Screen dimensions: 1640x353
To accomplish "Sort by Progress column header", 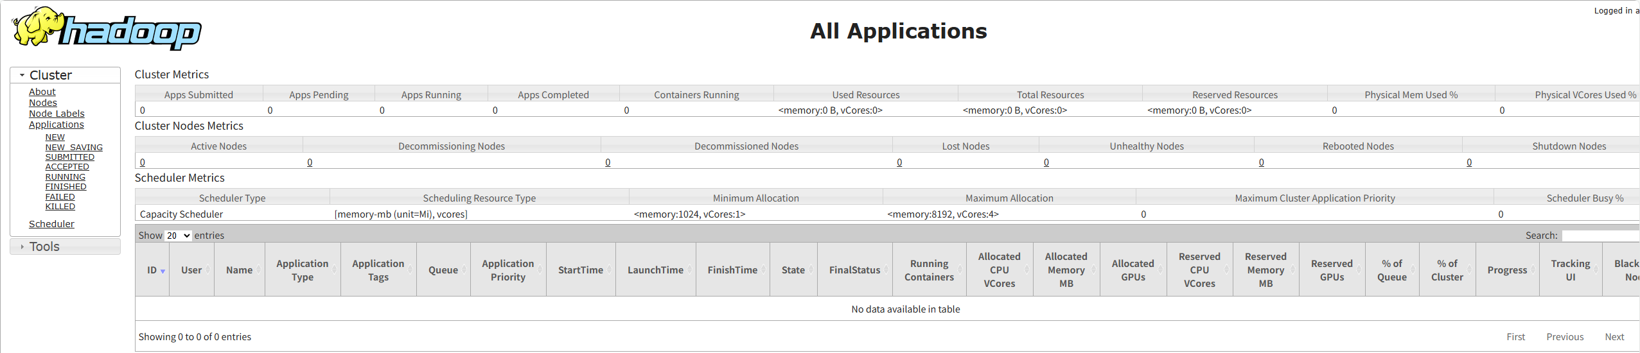I will pos(1506,270).
